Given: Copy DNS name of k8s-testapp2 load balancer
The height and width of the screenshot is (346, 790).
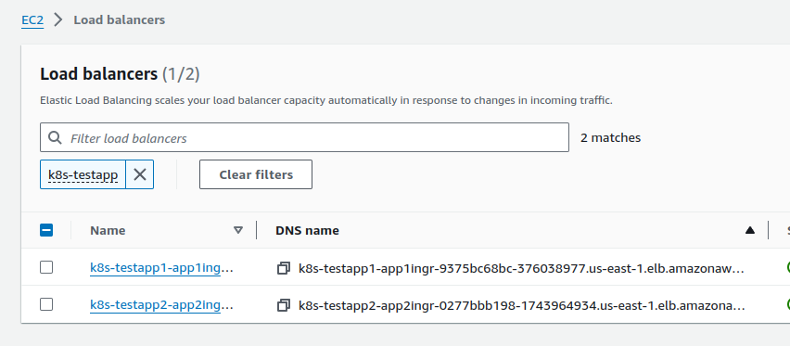Looking at the screenshot, I should point(284,305).
